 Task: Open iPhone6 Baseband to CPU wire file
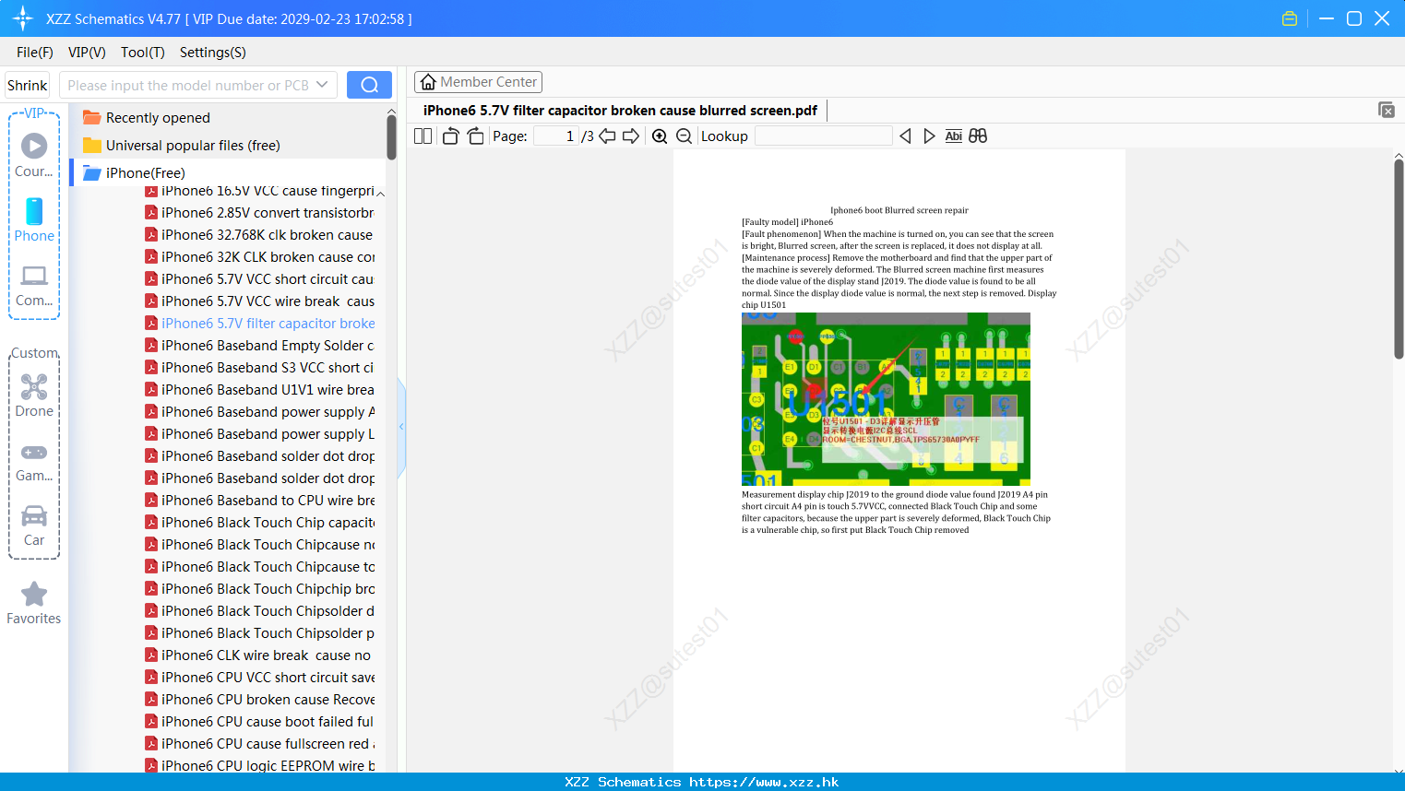tap(259, 501)
